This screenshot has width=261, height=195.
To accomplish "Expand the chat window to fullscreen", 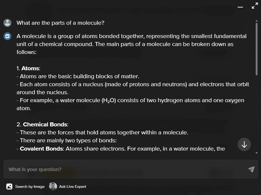I will tap(255, 6).
